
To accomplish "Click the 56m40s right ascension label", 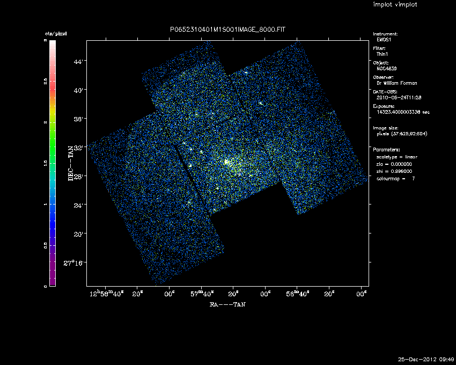I will click(x=298, y=294).
